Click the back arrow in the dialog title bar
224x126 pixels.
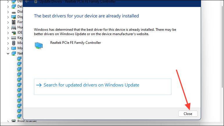click(x=27, y=1)
